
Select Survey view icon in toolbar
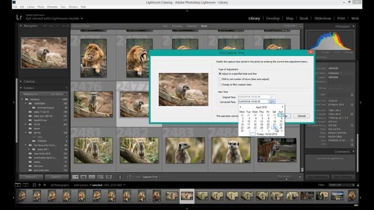coord(100,177)
